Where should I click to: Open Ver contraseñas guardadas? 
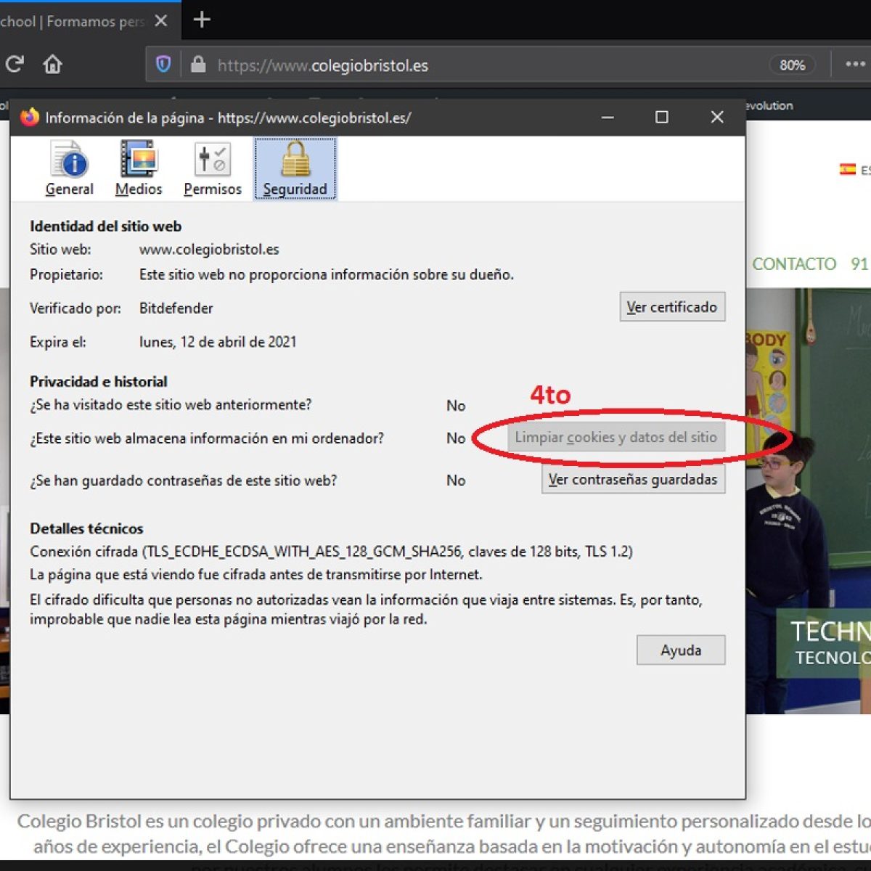click(632, 480)
